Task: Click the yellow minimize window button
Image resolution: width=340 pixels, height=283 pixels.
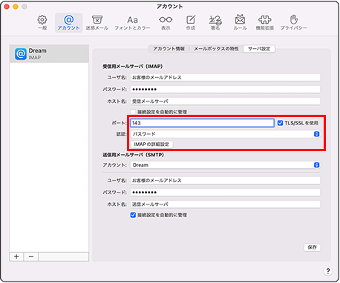Action: (16, 7)
